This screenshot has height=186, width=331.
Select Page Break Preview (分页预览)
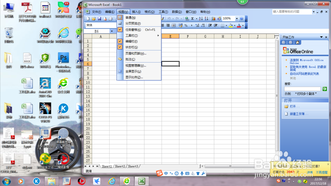pos(139,23)
